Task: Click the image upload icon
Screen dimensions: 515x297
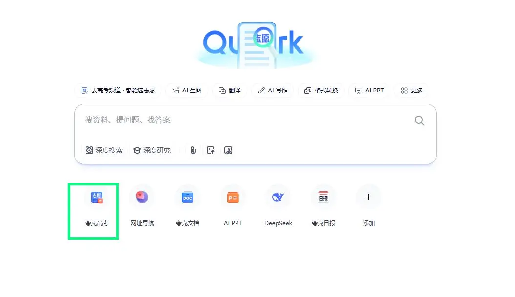Action: (211, 150)
